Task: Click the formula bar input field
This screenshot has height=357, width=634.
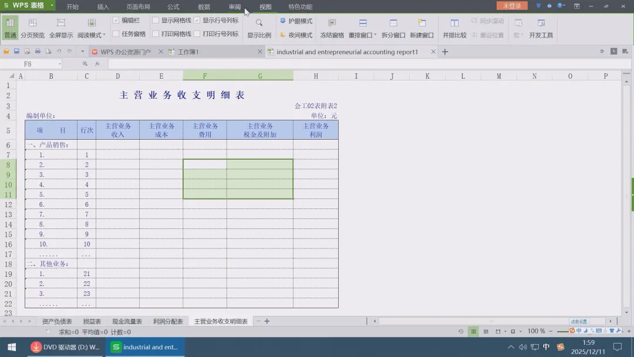Action: tap(369, 64)
